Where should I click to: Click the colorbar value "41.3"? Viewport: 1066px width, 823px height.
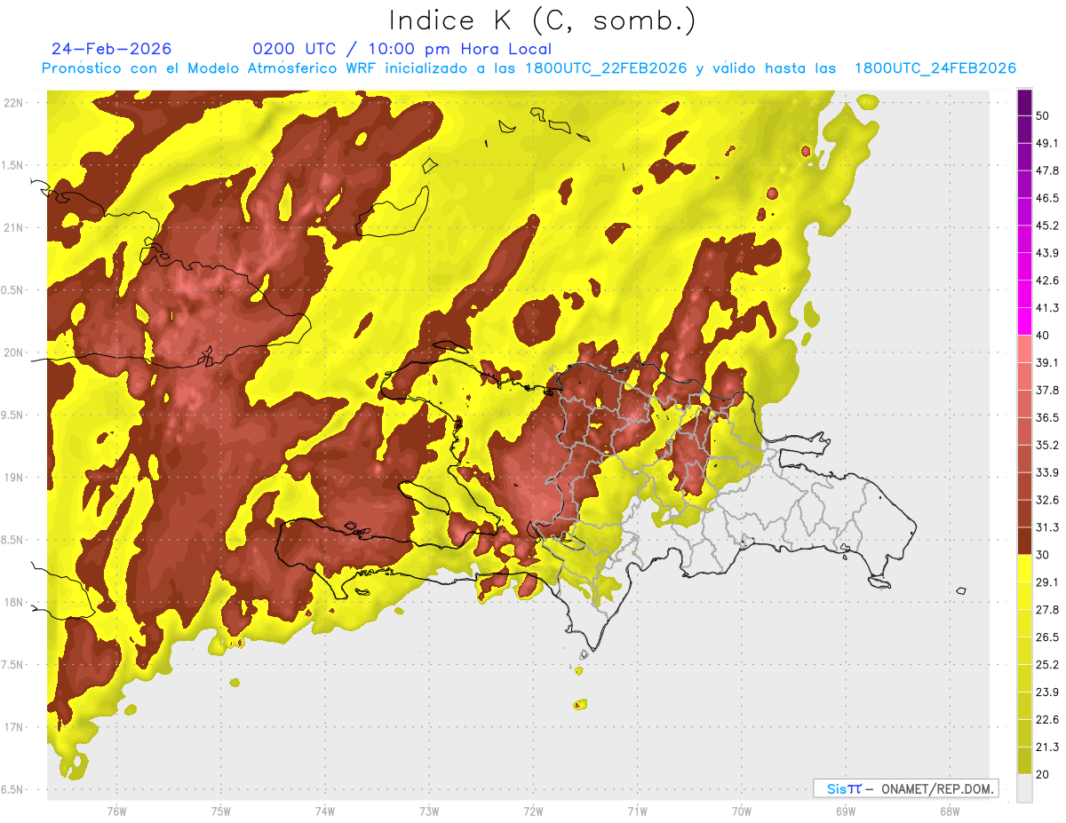[x=1047, y=308]
